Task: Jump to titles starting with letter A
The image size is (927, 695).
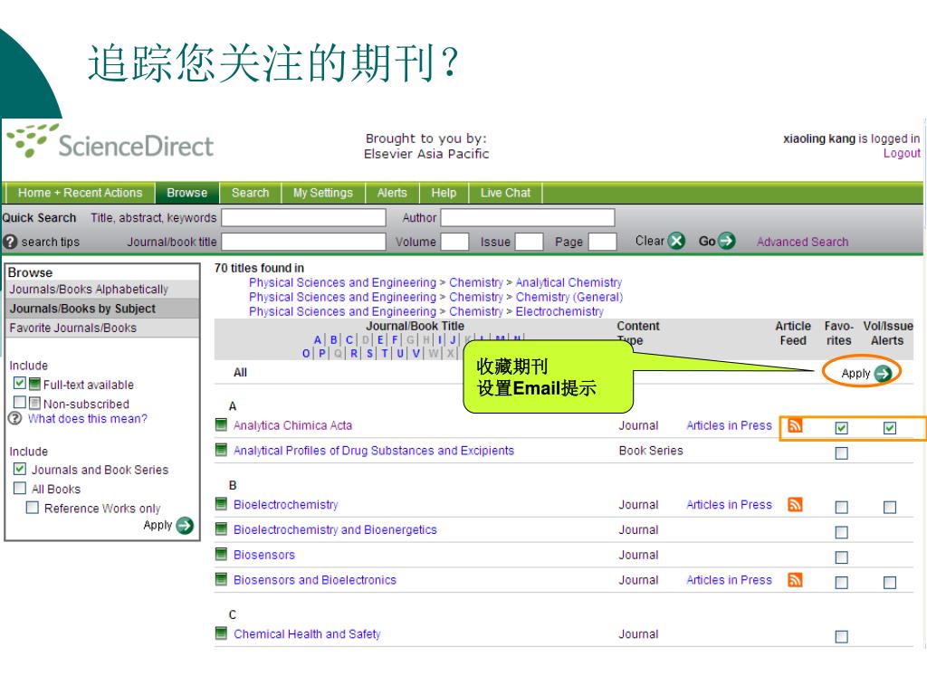Action: (318, 340)
